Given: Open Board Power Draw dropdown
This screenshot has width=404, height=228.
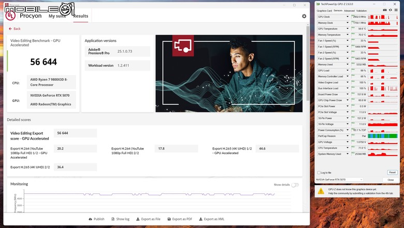Looking at the screenshot, I should point(348,94).
